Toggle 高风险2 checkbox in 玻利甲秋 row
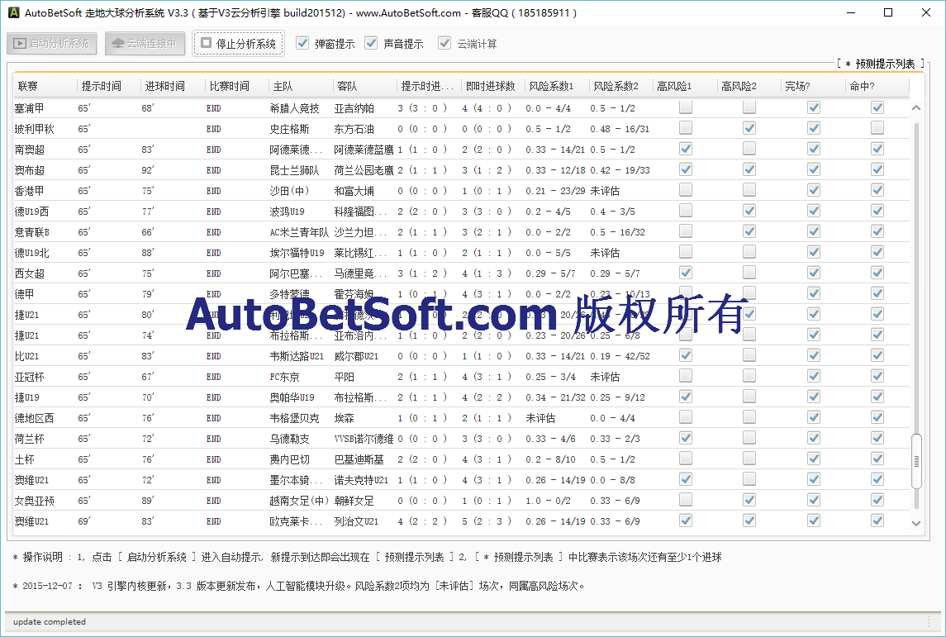 pos(749,128)
